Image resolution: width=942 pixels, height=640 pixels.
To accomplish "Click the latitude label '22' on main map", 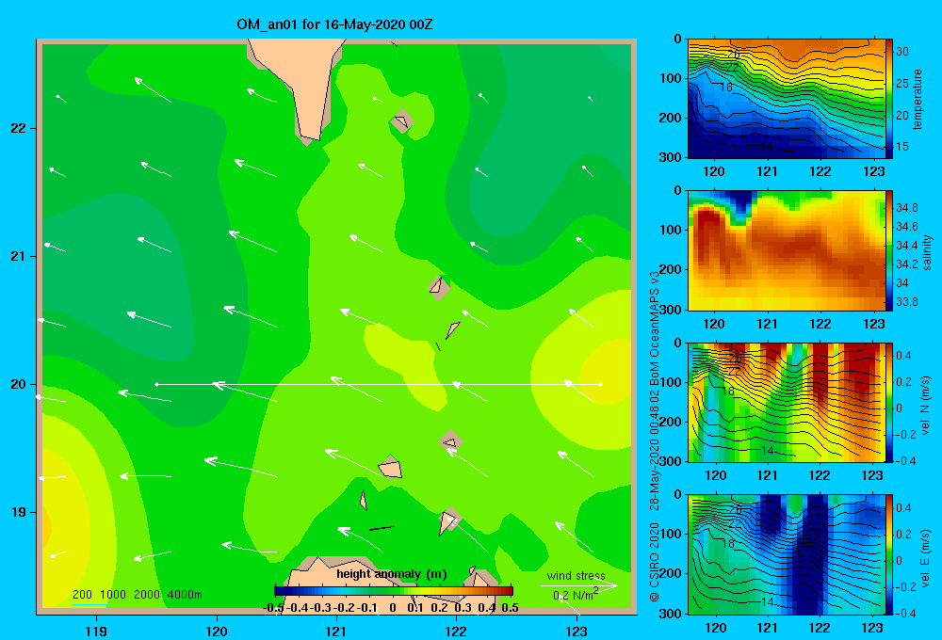I will 18,128.
